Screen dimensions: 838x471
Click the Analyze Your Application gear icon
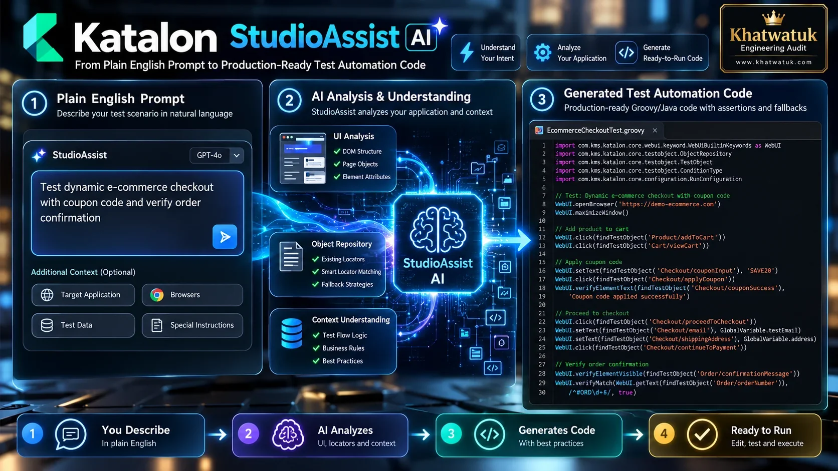(x=543, y=53)
